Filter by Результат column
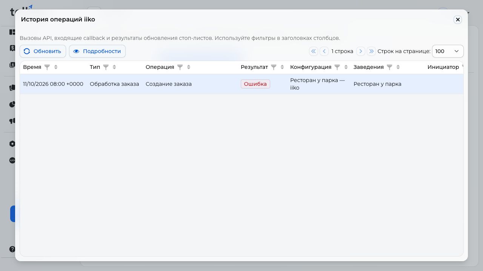The height and width of the screenshot is (271, 483). click(x=274, y=67)
